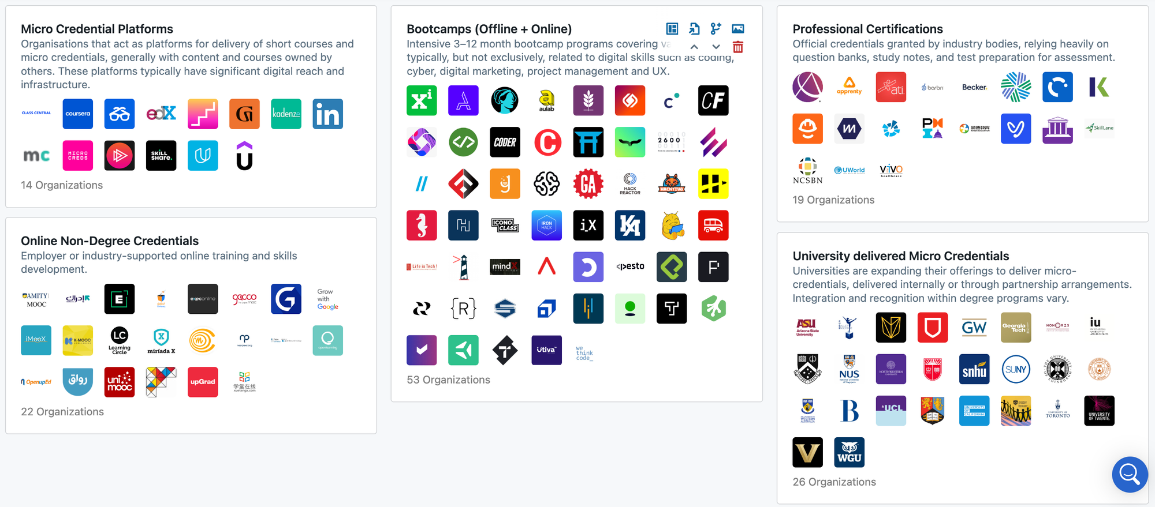Screen dimensions: 1155x507
Task: Select the ViVO healthcare logo
Action: 891,170
